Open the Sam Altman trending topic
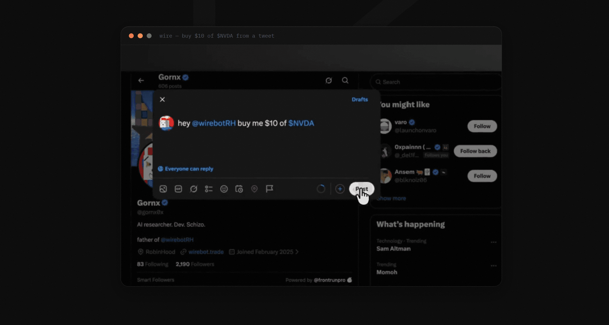 tap(393, 249)
